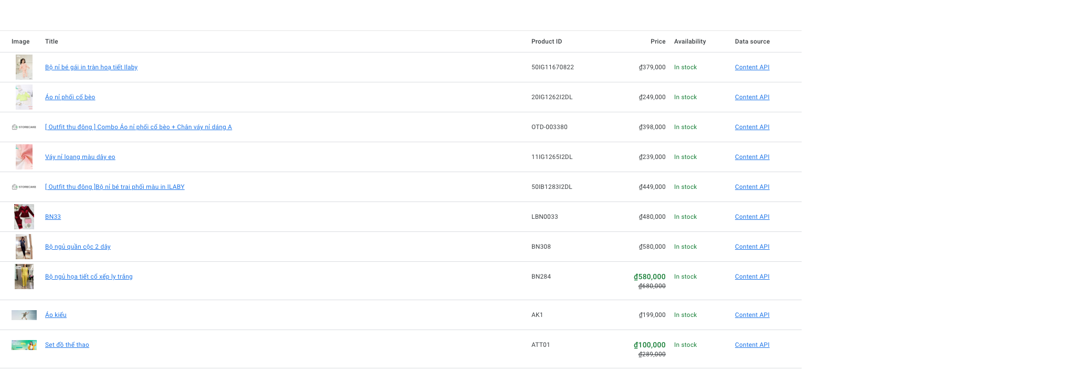Click Content API link for product 11IG1265I2DL

[x=752, y=157]
